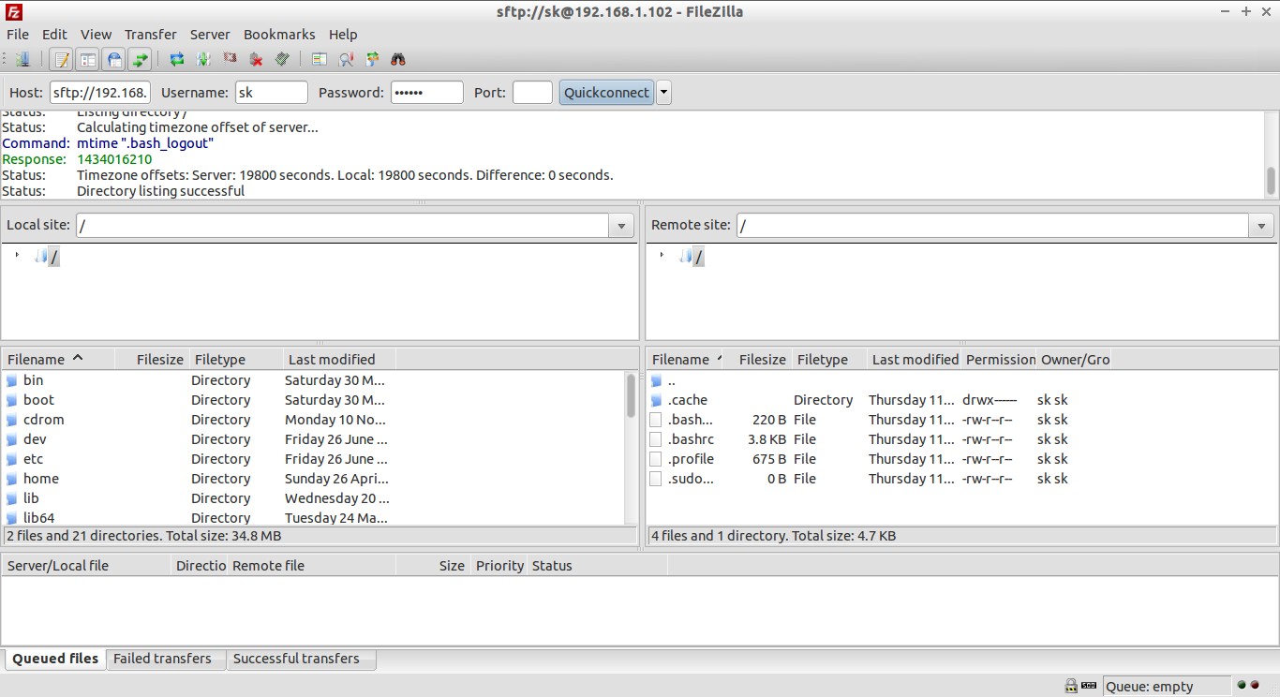Expand the remote root '/' tree node
The width and height of the screenshot is (1280, 697).
click(662, 255)
